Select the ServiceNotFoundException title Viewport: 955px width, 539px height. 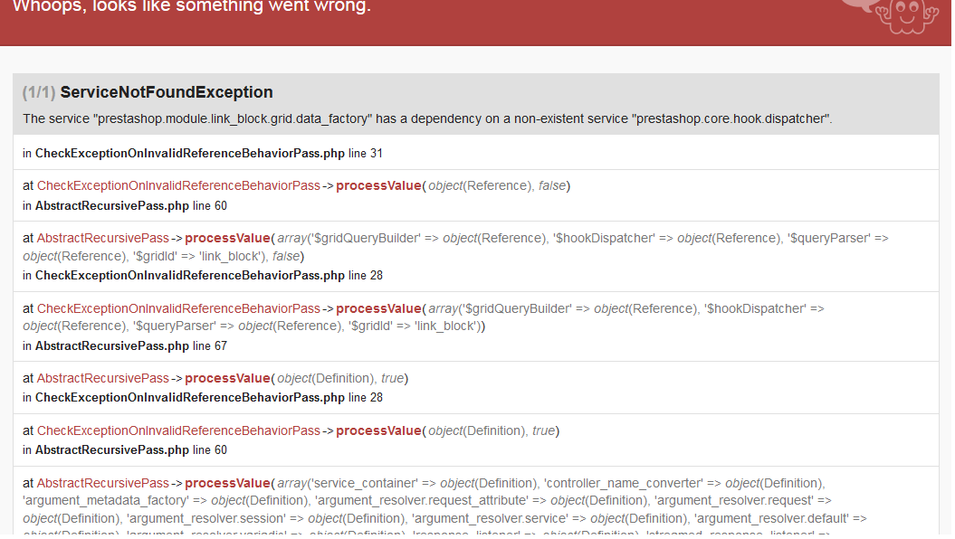point(167,92)
